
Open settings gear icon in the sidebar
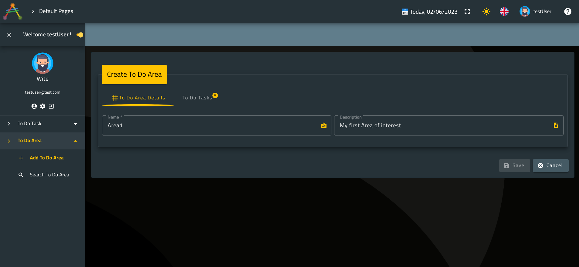point(43,106)
